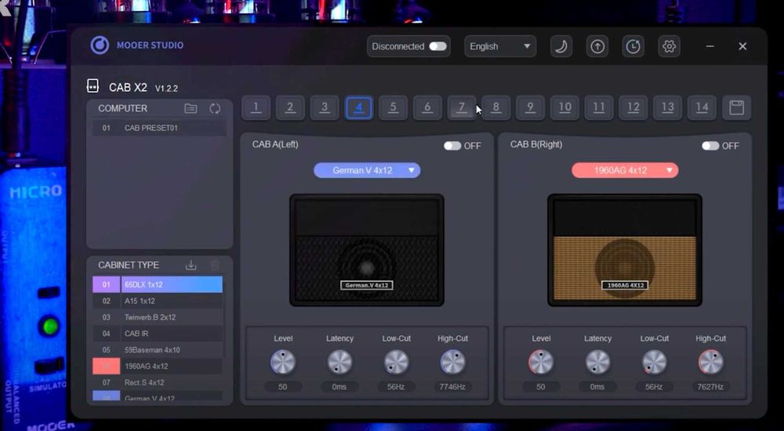Select preset slot 5
Image resolution: width=784 pixels, height=431 pixels.
[x=393, y=107]
